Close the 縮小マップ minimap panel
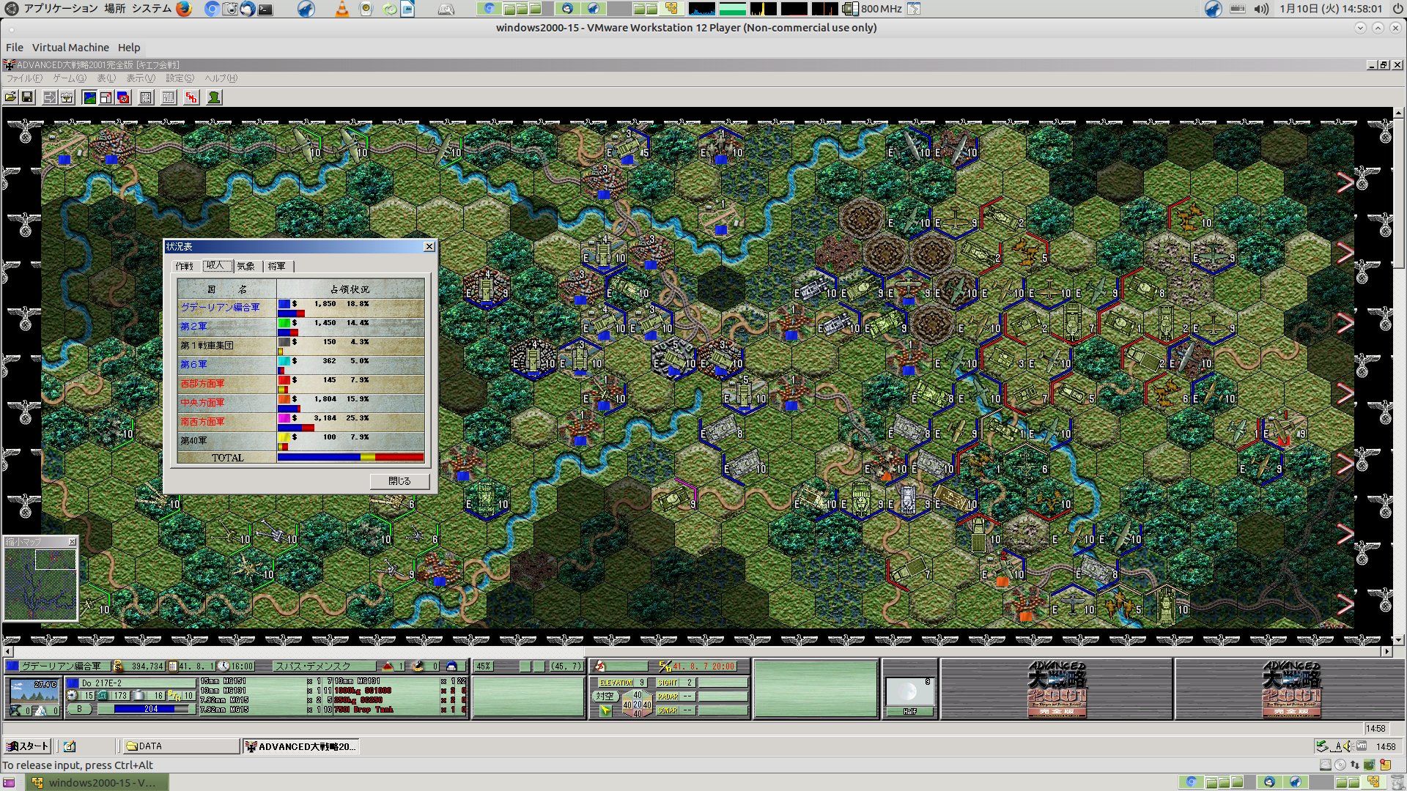Screen dimensions: 1407x791 [x=72, y=542]
